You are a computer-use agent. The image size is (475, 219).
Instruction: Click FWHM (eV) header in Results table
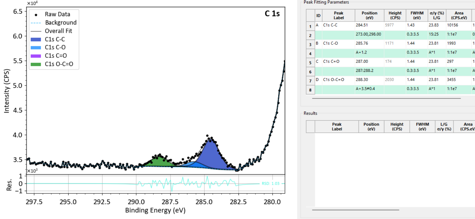(x=423, y=127)
